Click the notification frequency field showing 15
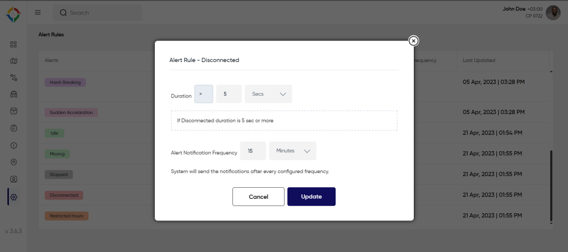568x252 pixels. (252, 151)
